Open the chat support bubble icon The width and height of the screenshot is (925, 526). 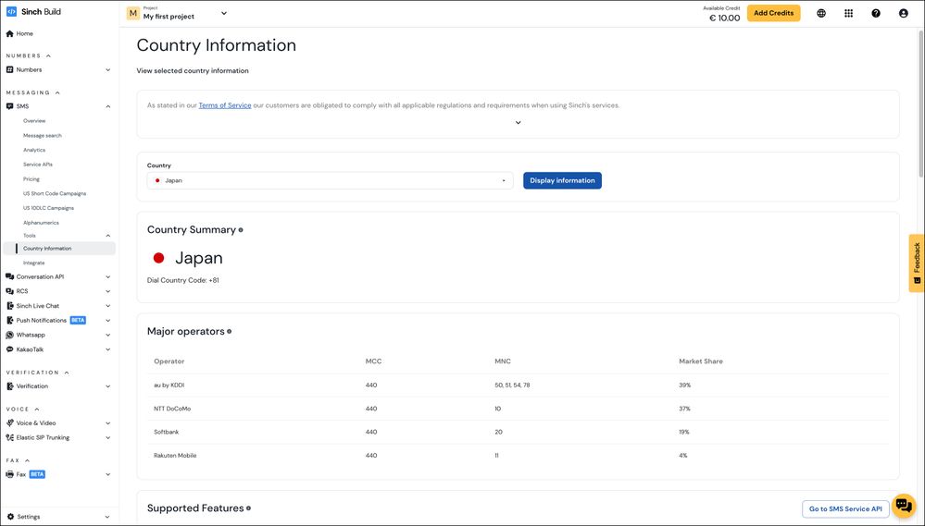903,505
